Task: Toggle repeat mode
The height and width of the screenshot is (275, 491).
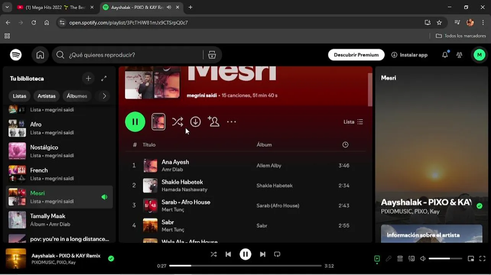Action: pos(277,254)
